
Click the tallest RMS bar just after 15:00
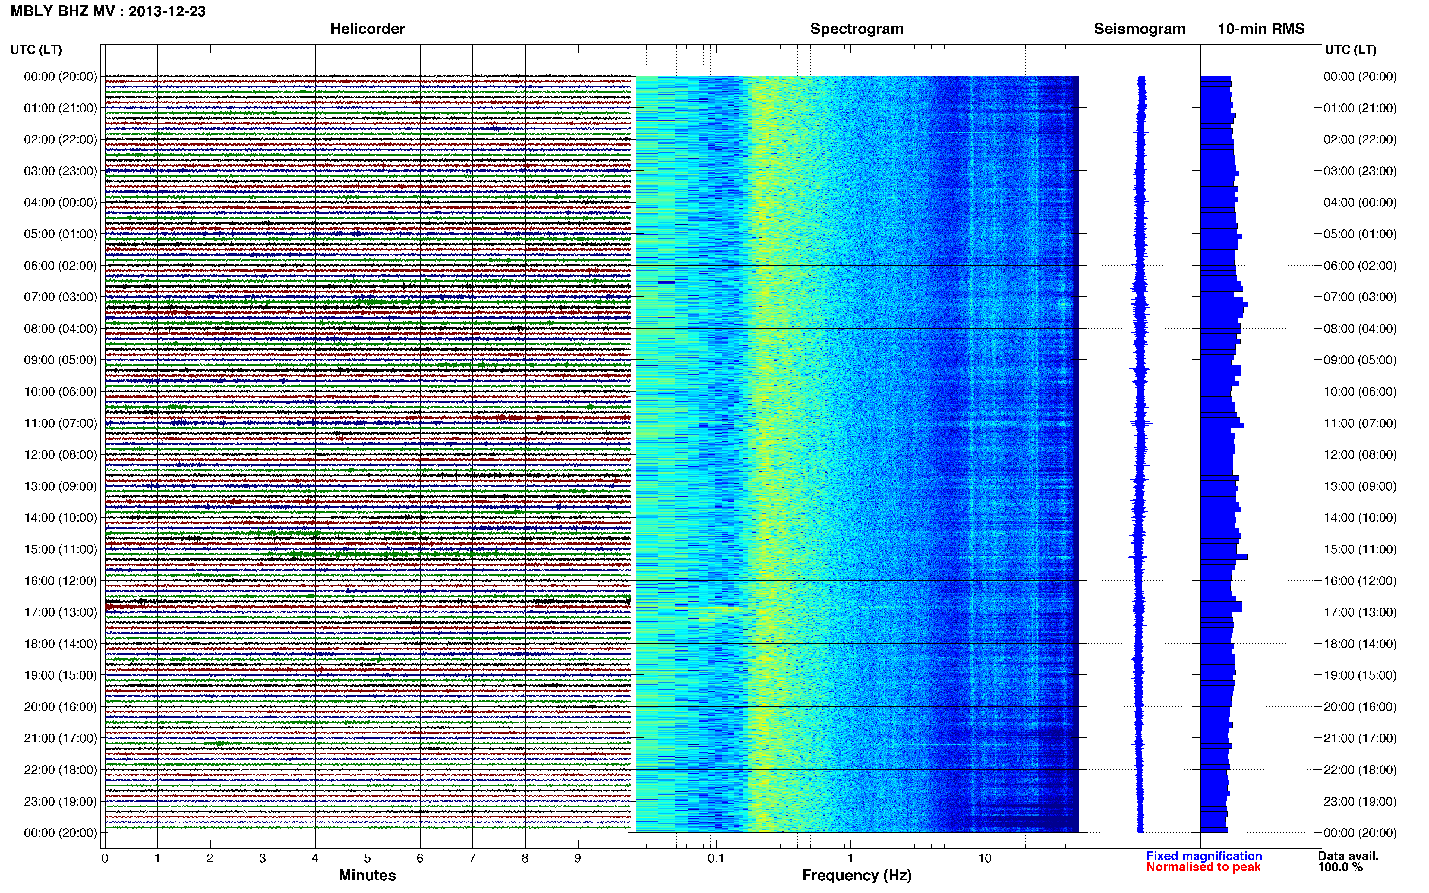coord(1223,557)
